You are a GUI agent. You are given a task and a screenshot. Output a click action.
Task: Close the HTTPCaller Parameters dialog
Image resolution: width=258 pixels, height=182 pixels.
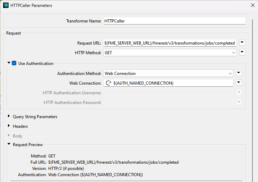pyautogui.click(x=253, y=5)
